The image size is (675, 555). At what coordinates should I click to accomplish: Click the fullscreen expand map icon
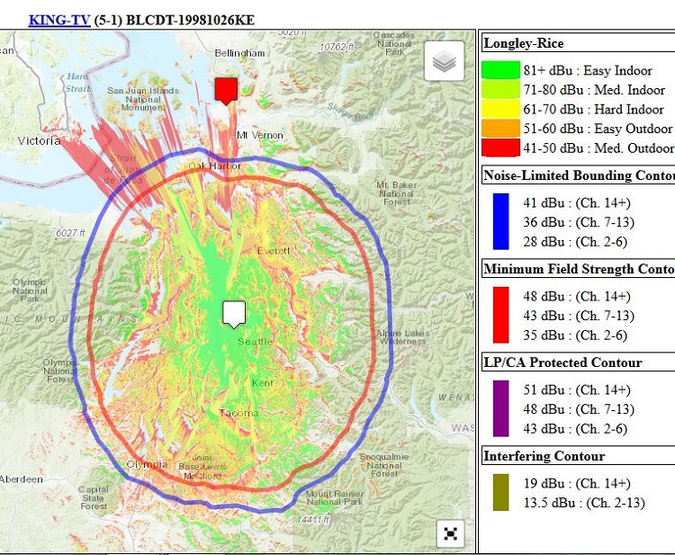pos(451,533)
